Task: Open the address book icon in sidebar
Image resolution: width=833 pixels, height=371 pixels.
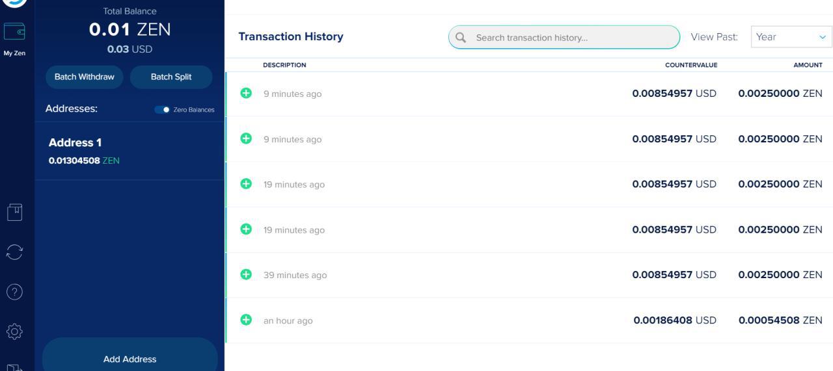Action: coord(14,212)
